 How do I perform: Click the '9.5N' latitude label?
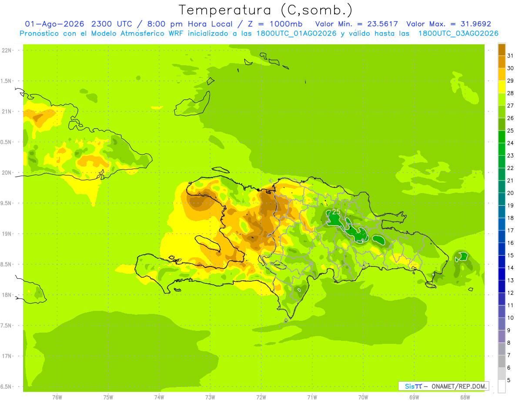7,203
